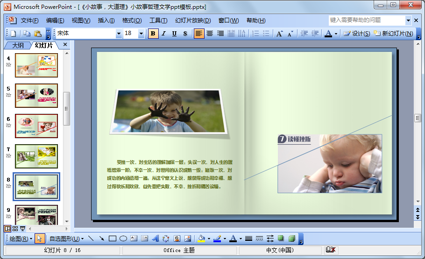Screen dimensions: 425x259
Task: Click the Insert Text Box icon
Action: tap(134, 238)
